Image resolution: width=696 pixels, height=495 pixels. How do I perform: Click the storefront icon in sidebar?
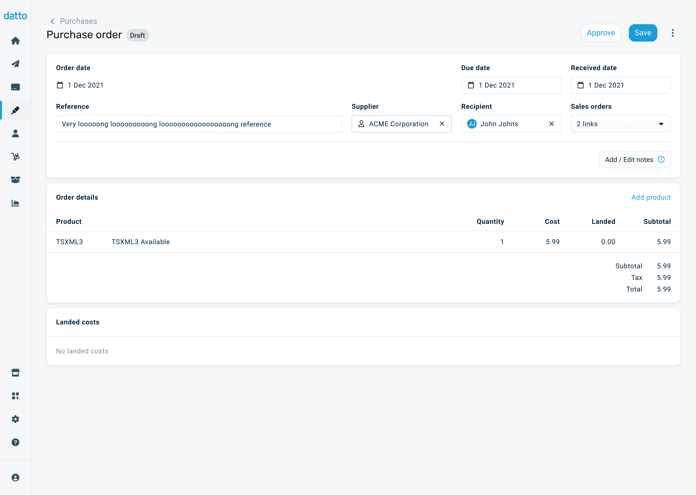pos(15,373)
